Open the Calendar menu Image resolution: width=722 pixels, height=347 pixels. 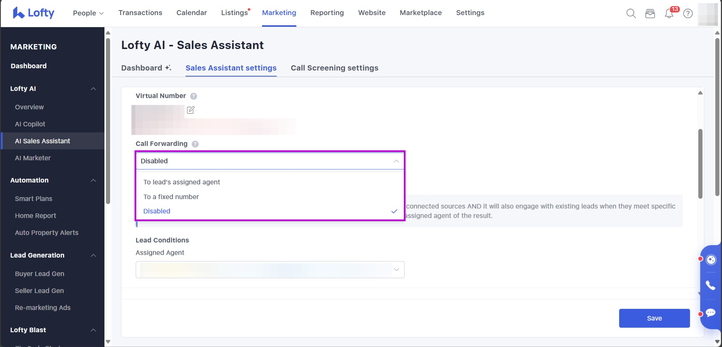(x=192, y=13)
